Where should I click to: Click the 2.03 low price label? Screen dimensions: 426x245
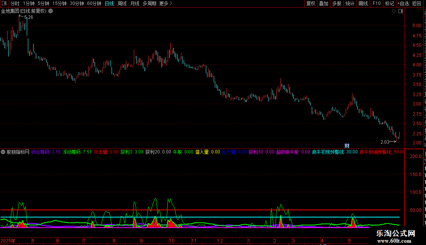[385, 142]
